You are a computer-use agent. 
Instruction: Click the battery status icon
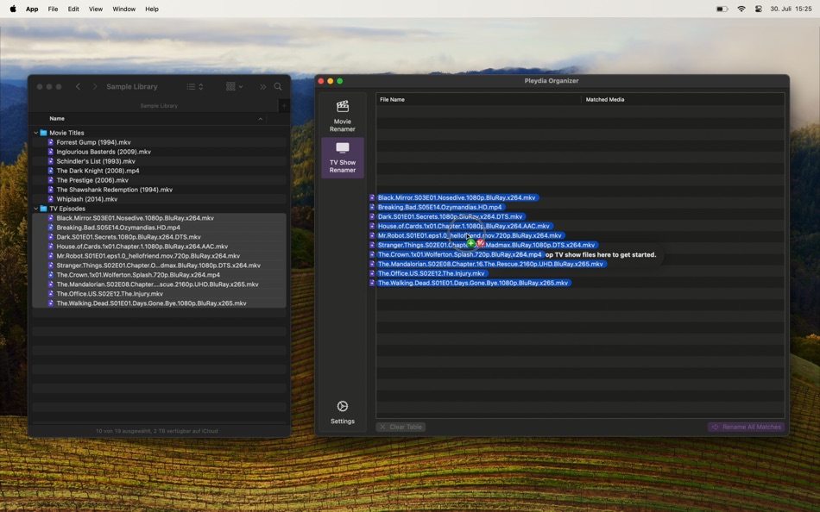coord(722,9)
